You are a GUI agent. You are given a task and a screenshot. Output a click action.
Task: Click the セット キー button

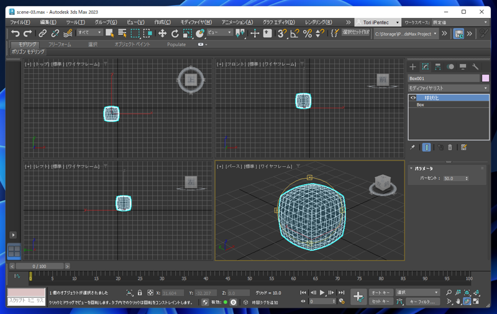[x=381, y=302]
